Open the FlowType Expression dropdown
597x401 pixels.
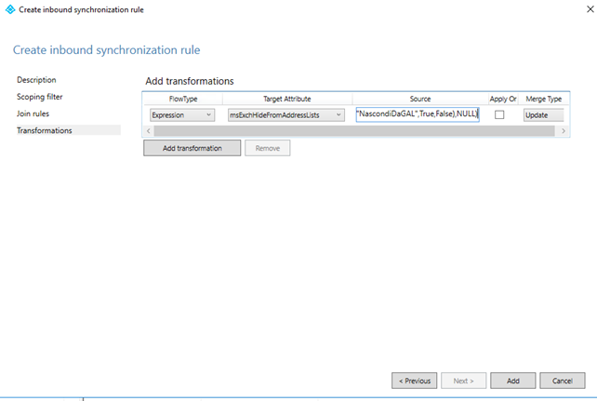182,115
